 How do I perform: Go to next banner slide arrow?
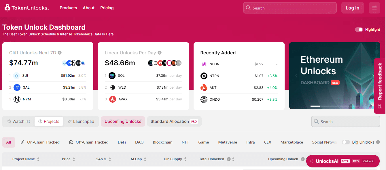click(x=373, y=76)
